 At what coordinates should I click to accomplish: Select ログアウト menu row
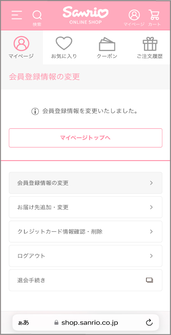(x=85, y=256)
